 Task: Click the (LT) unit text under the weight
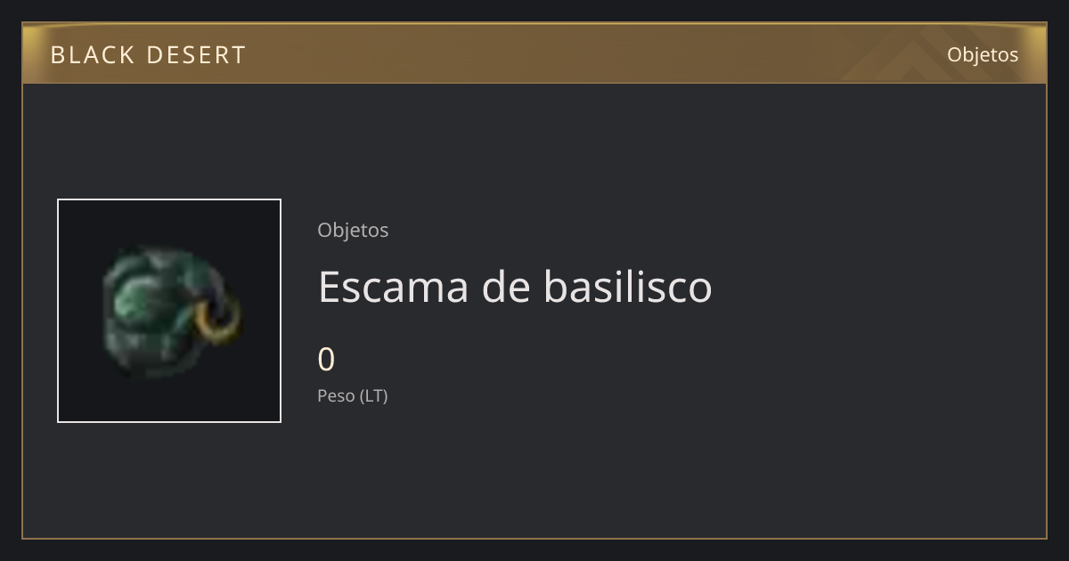pos(374,395)
